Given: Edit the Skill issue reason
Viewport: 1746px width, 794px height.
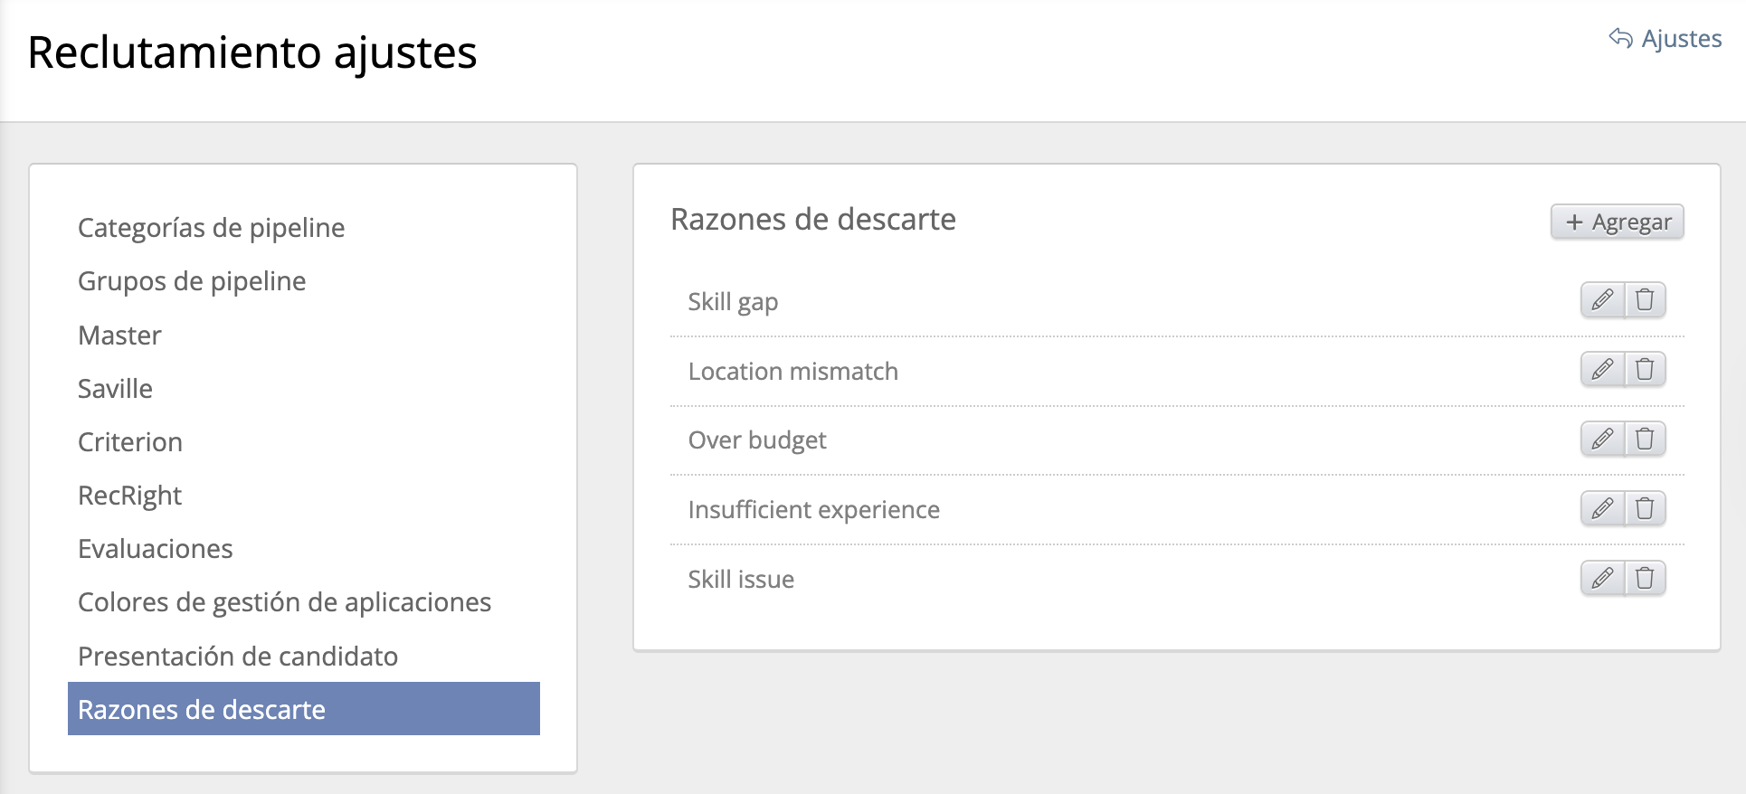Looking at the screenshot, I should [x=1602, y=579].
